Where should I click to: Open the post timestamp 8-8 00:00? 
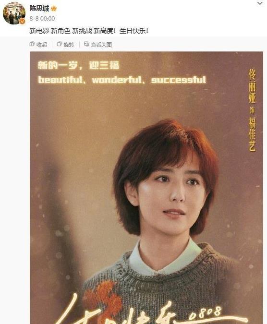(42, 19)
